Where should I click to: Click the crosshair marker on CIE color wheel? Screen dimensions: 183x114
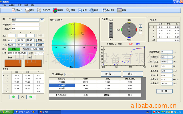(83, 33)
